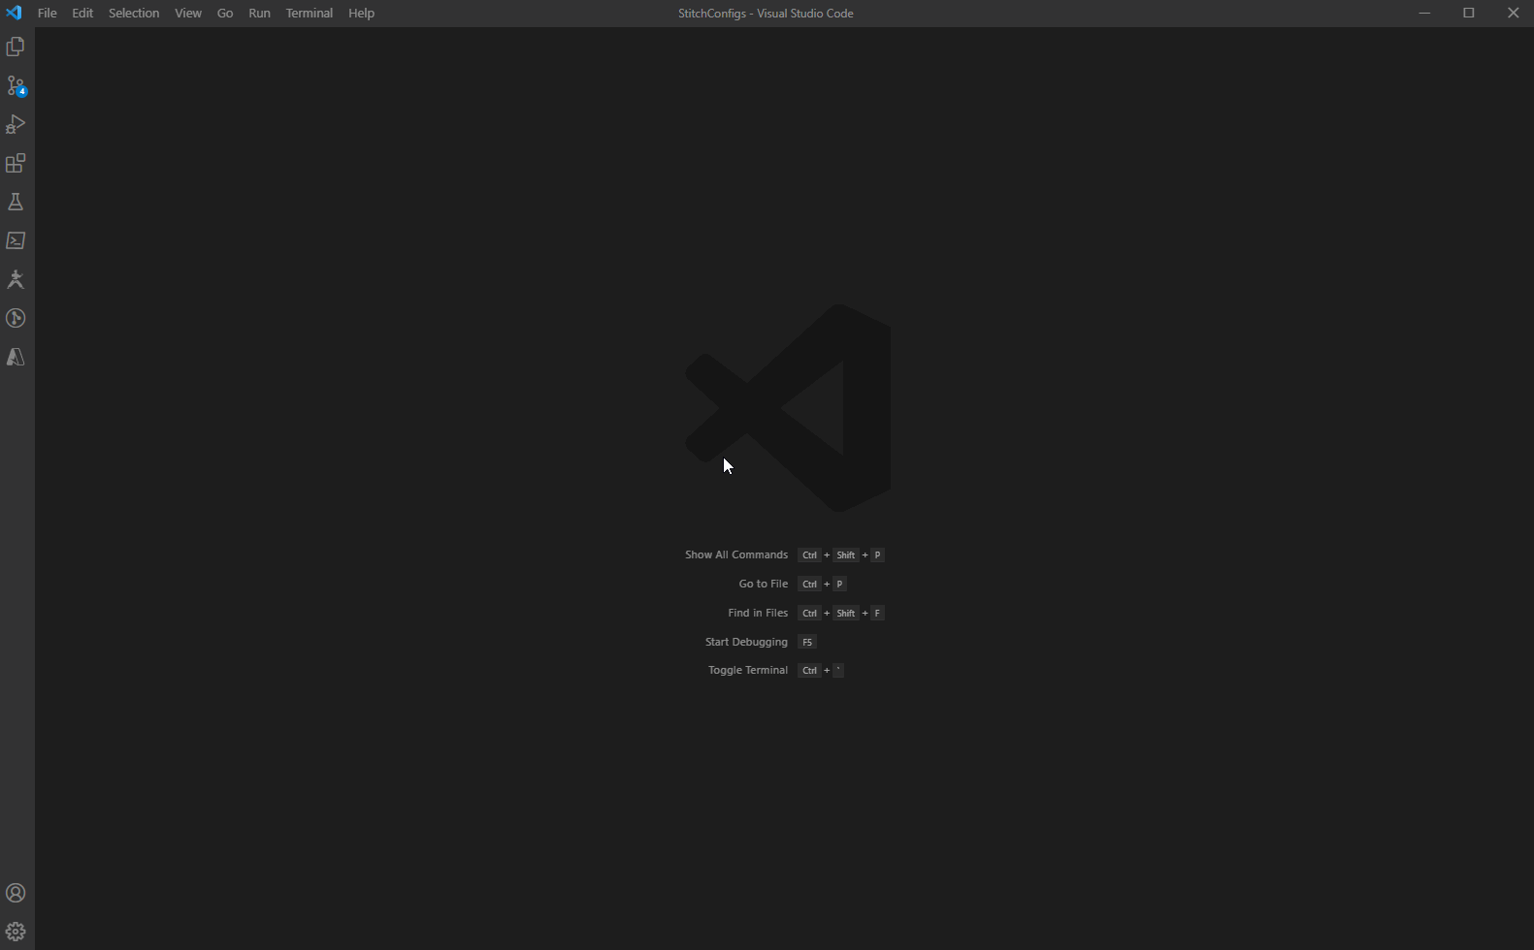Click the martial arts figure icon
Image resolution: width=1534 pixels, height=950 pixels.
point(16,279)
